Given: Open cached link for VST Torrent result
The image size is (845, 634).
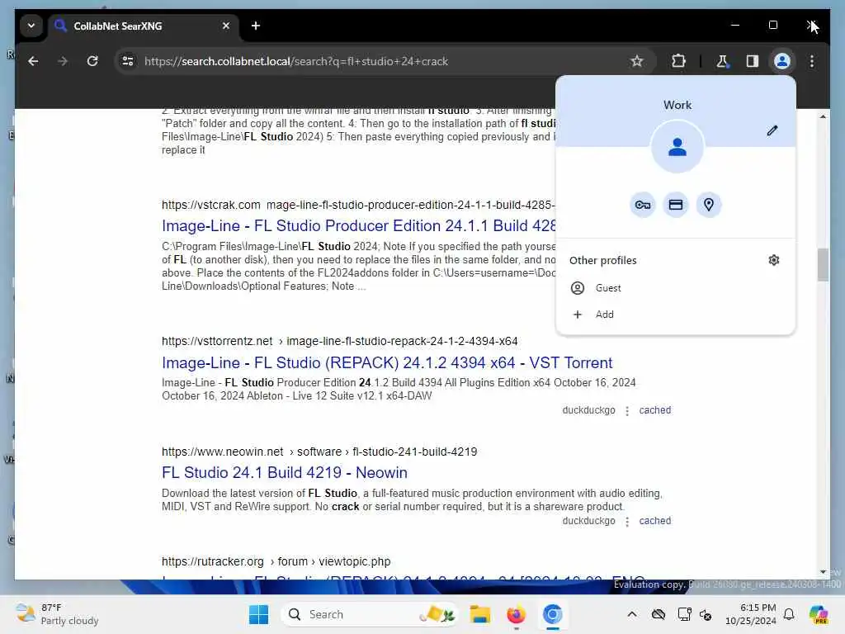Looking at the screenshot, I should [x=654, y=410].
